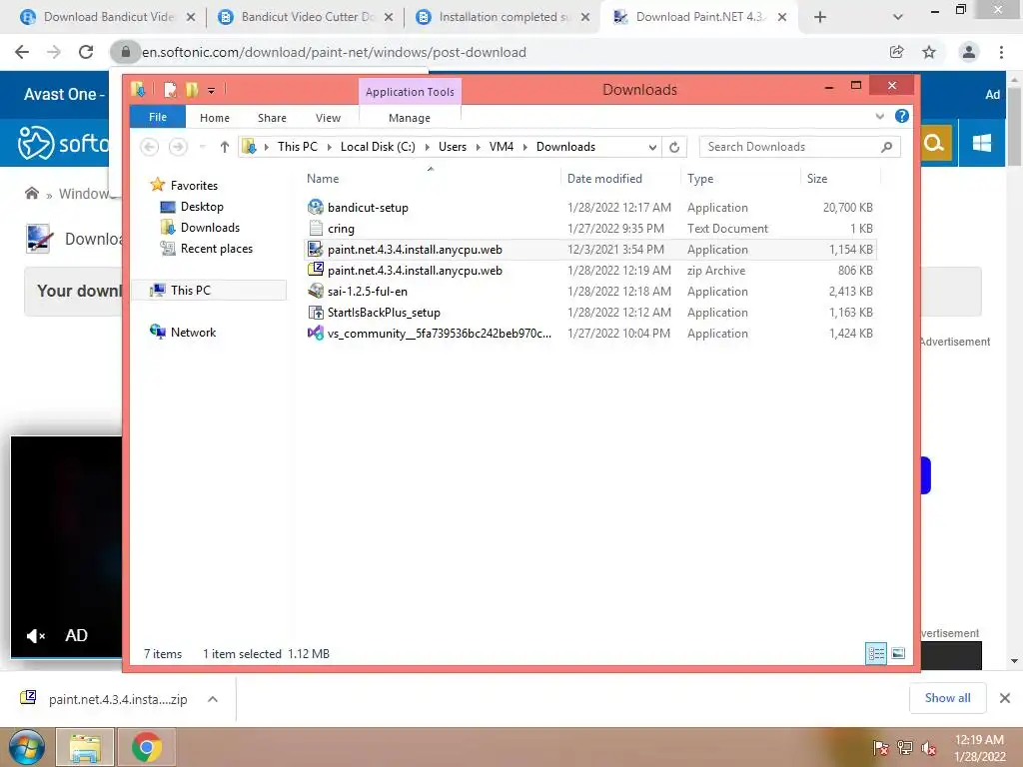Sort files by Name column header
This screenshot has width=1023, height=767.
[x=430, y=179]
